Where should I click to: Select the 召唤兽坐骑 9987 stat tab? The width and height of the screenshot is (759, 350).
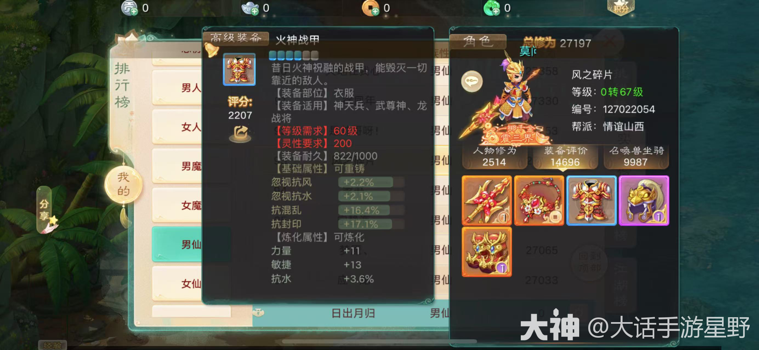636,157
